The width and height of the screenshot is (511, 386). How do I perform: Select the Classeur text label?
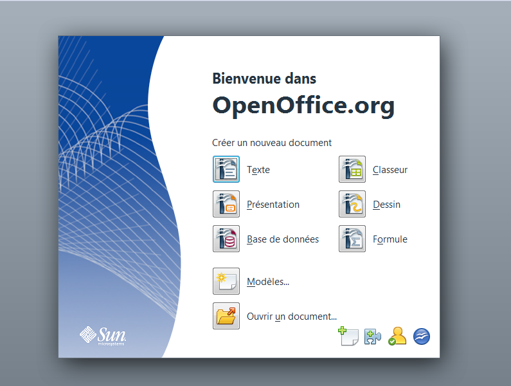[390, 170]
